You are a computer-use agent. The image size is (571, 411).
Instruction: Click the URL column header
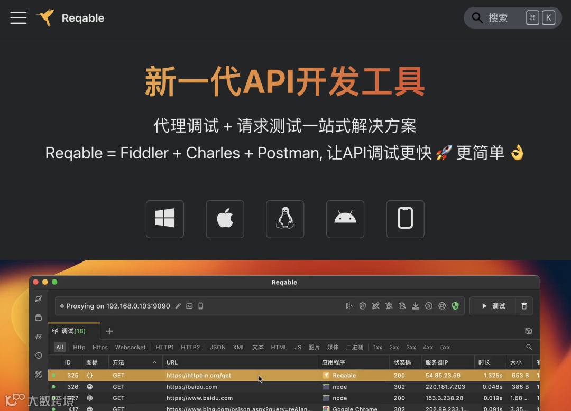pyautogui.click(x=172, y=362)
